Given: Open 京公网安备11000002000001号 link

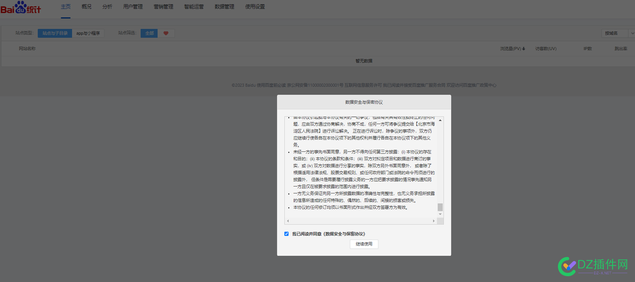Looking at the screenshot, I should pyautogui.click(x=315, y=85).
